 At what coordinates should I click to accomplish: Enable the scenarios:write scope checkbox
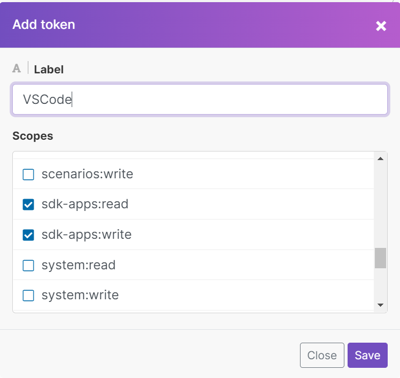pos(28,175)
